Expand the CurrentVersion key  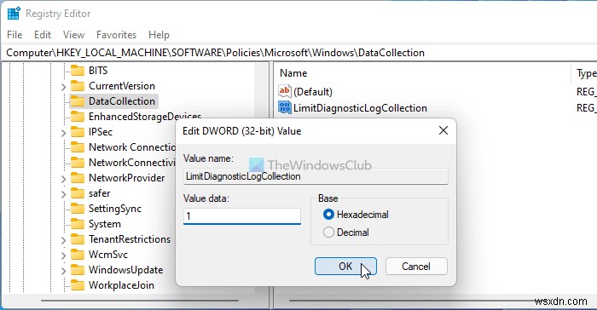point(63,87)
